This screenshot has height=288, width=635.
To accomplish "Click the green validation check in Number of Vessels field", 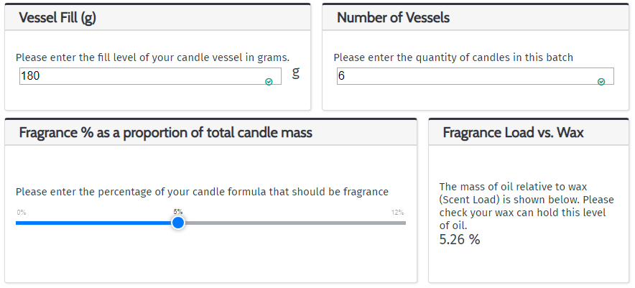I will pos(601,82).
